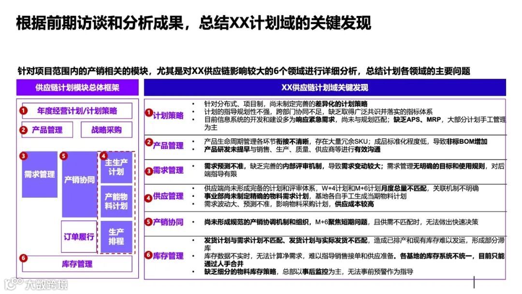The height and width of the screenshot is (294, 522).
Task: Click bullet text 目前信息系统的开发和建设多为响应紧急需求
Action: [355, 123]
